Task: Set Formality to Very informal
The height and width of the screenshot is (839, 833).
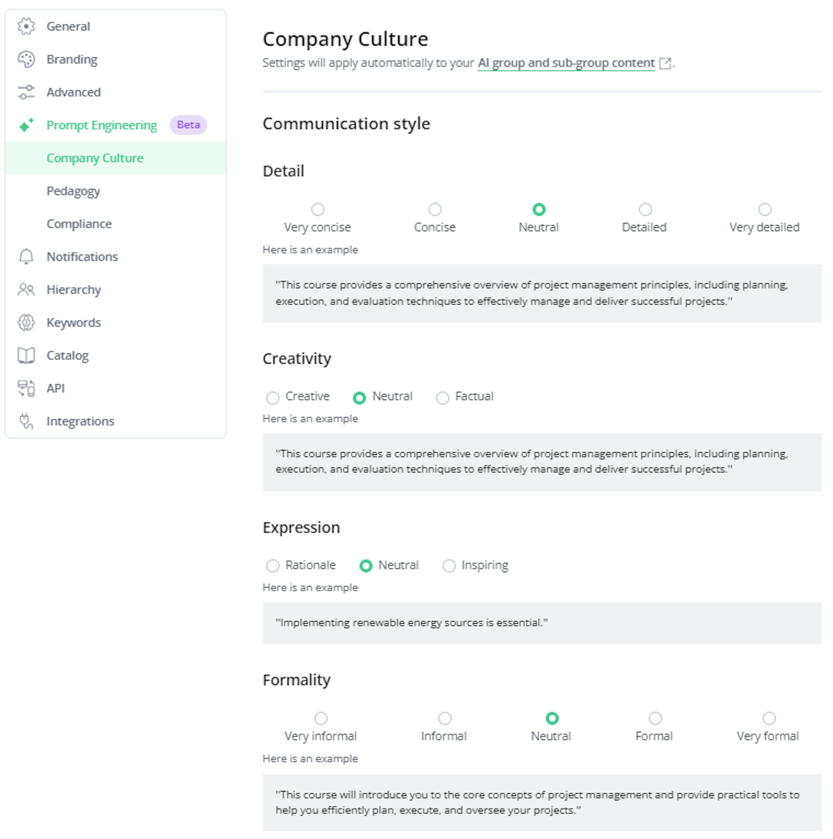Action: pos(321,718)
